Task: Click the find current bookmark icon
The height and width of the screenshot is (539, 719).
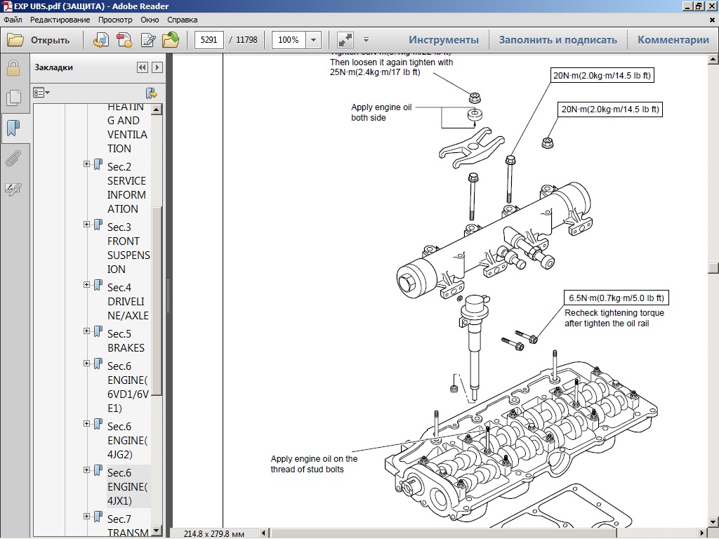Action: pyautogui.click(x=151, y=93)
